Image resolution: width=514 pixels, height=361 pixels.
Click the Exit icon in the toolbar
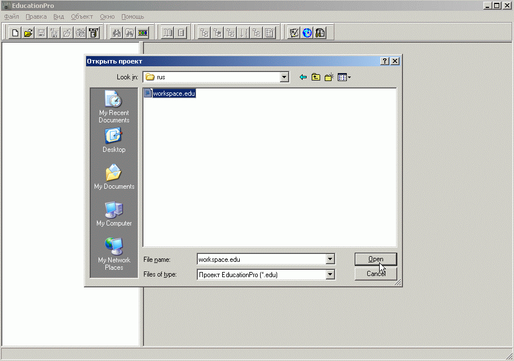(94, 33)
